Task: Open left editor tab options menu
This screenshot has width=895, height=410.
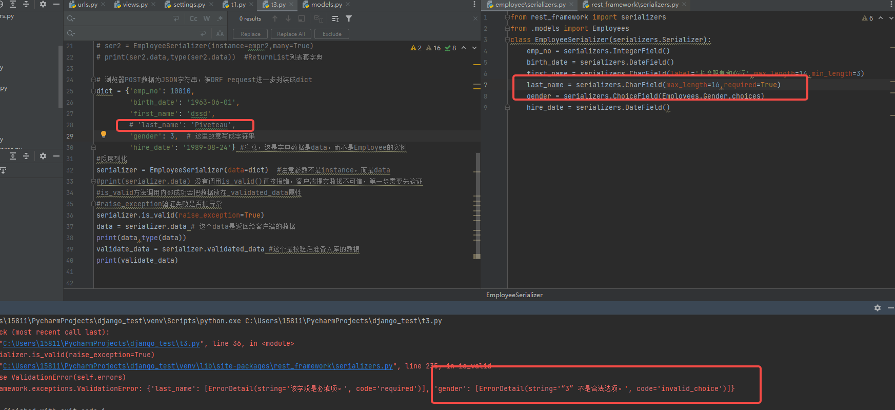Action: (474, 5)
